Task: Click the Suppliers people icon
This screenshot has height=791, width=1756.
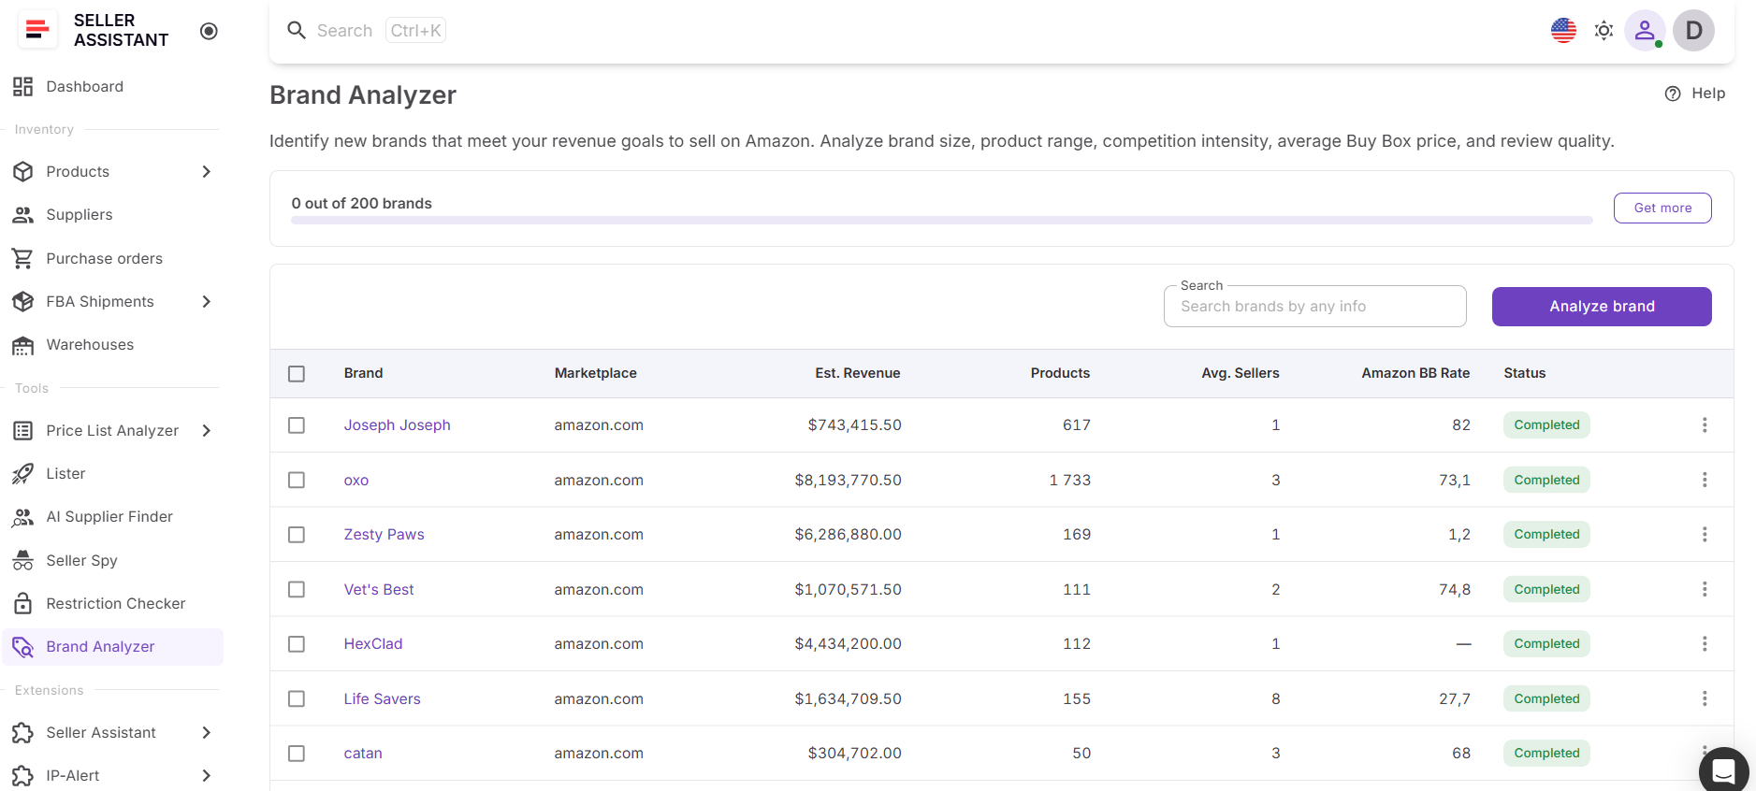Action: click(23, 215)
